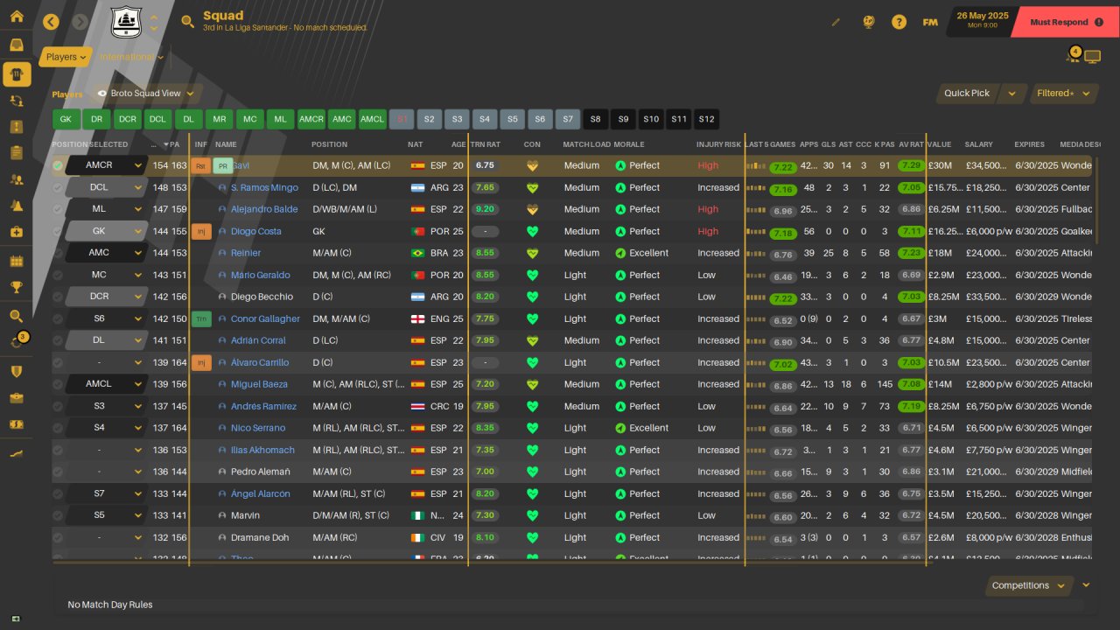Open Nico Serrano's player profile
The width and height of the screenshot is (1120, 630).
click(x=258, y=428)
